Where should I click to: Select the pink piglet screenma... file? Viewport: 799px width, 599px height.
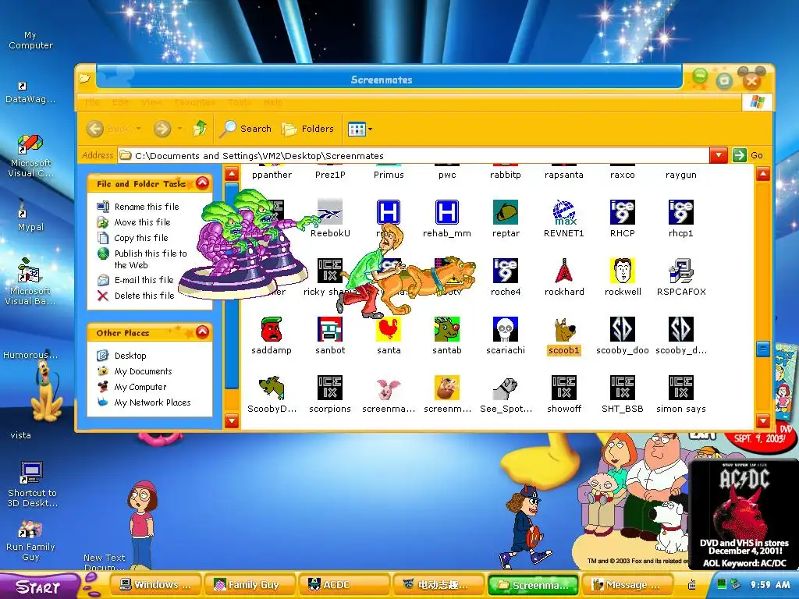[389, 388]
